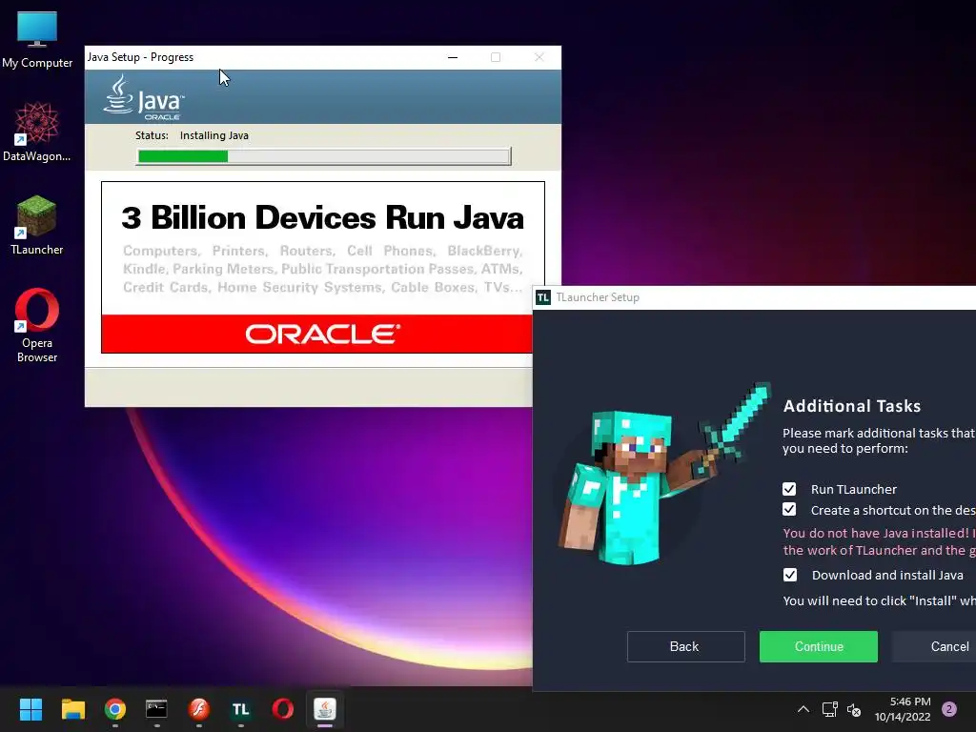The image size is (976, 732).
Task: Click the muted volume tray icon
Action: pyautogui.click(x=854, y=709)
